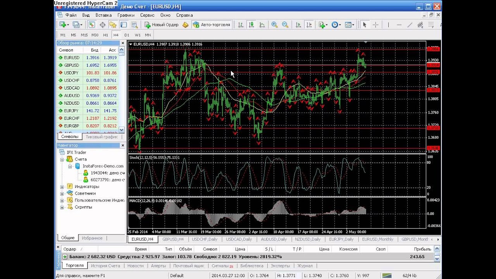Switch to M15 timeframe
496x279 pixels.
click(x=84, y=35)
